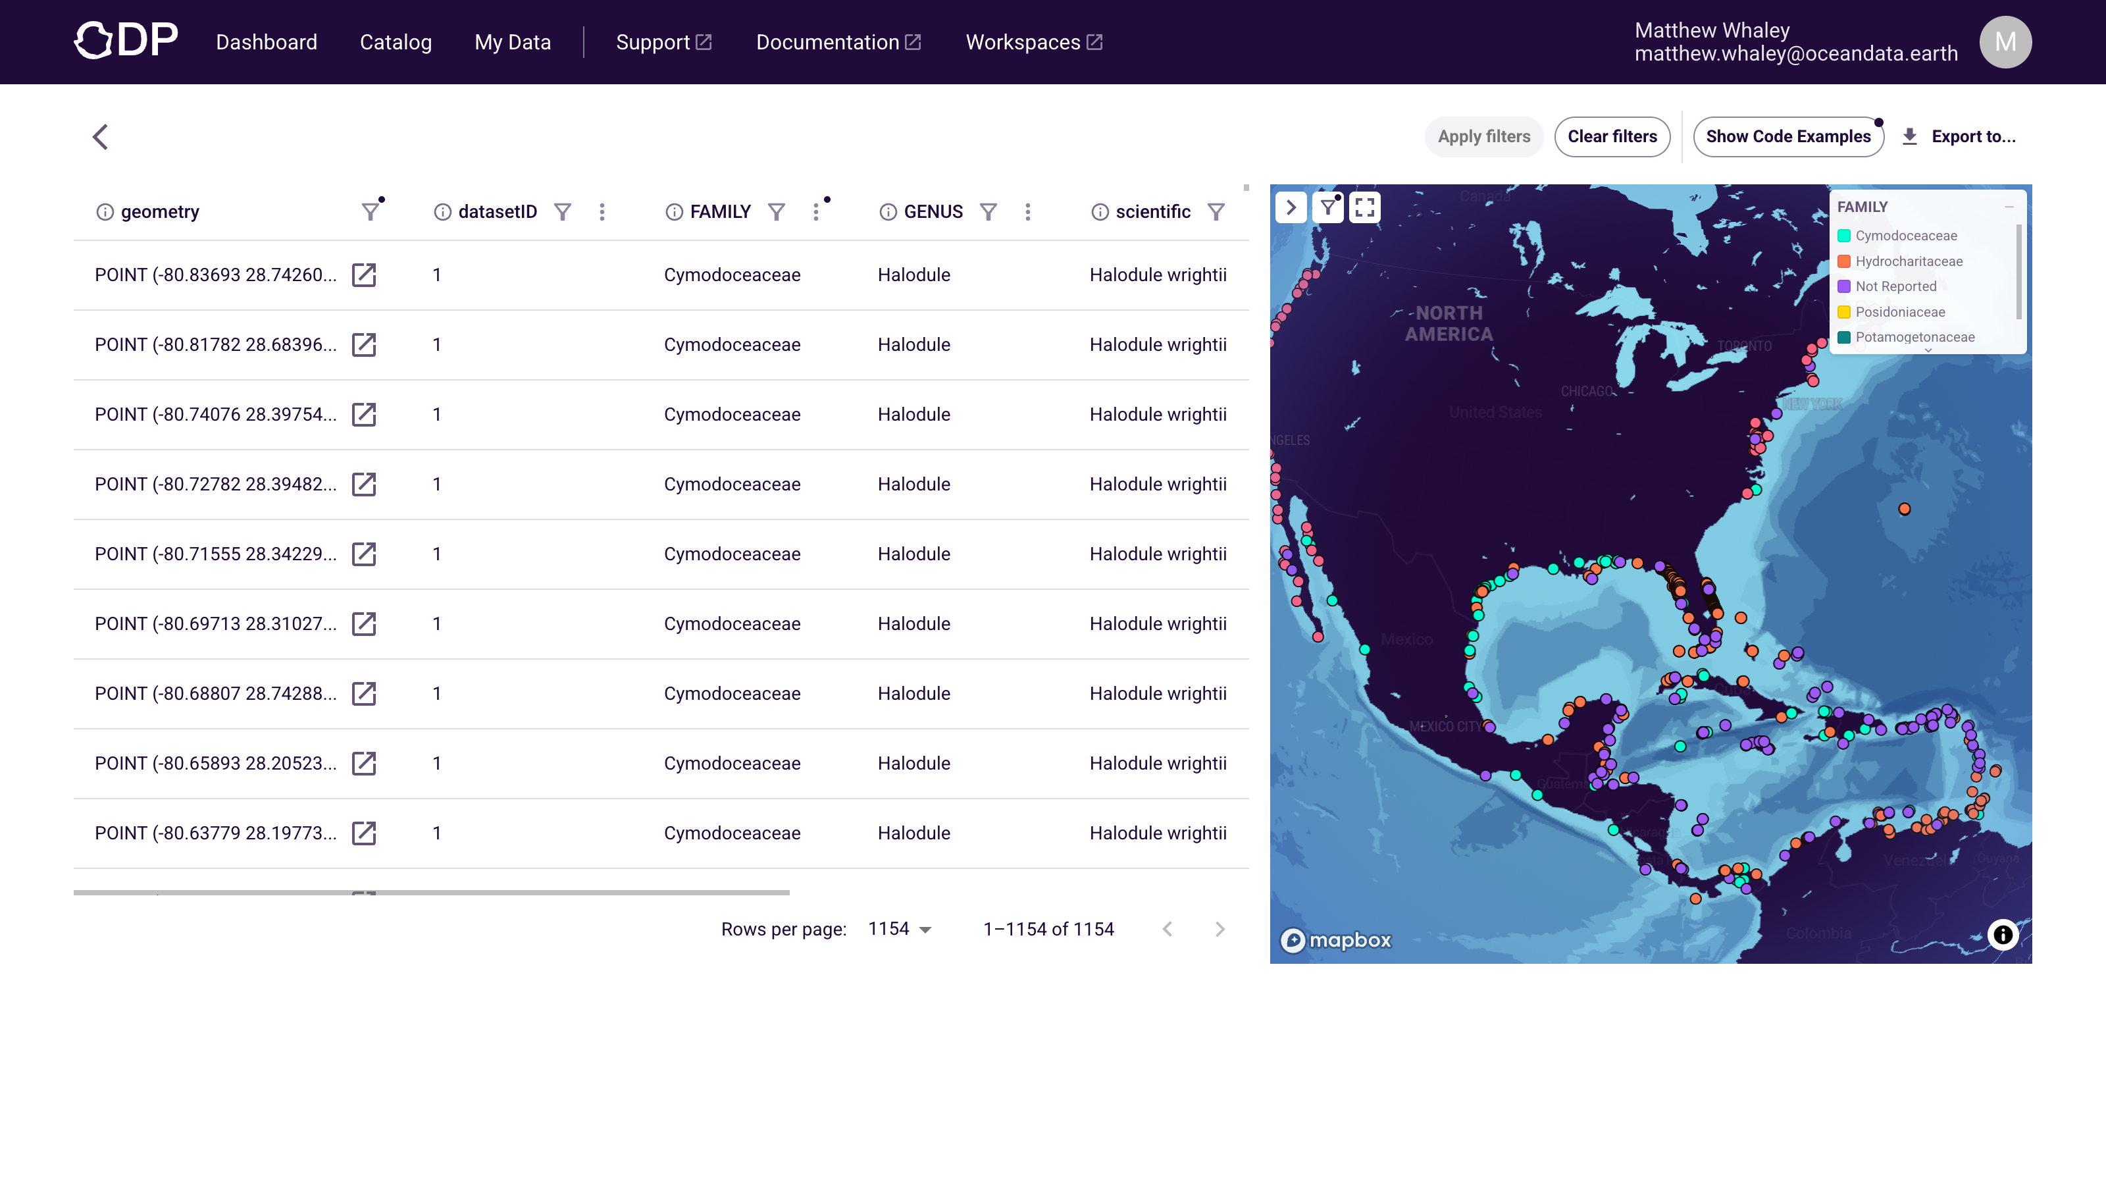Collapse the map panel with the chevron
Viewport: 2106px width, 1185px height.
[x=1291, y=207]
